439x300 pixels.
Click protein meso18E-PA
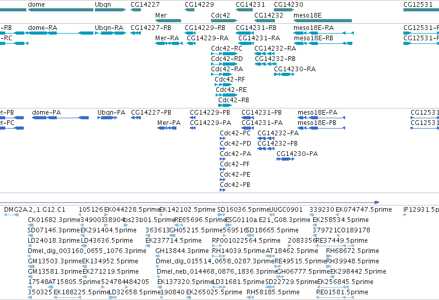coord(321,118)
